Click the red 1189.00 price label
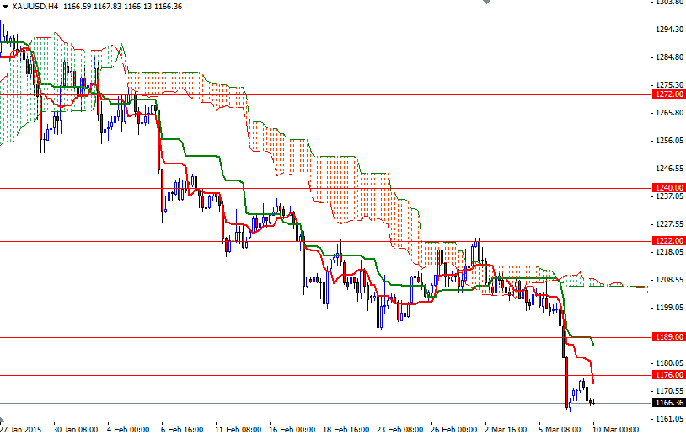686x435 pixels. [667, 337]
